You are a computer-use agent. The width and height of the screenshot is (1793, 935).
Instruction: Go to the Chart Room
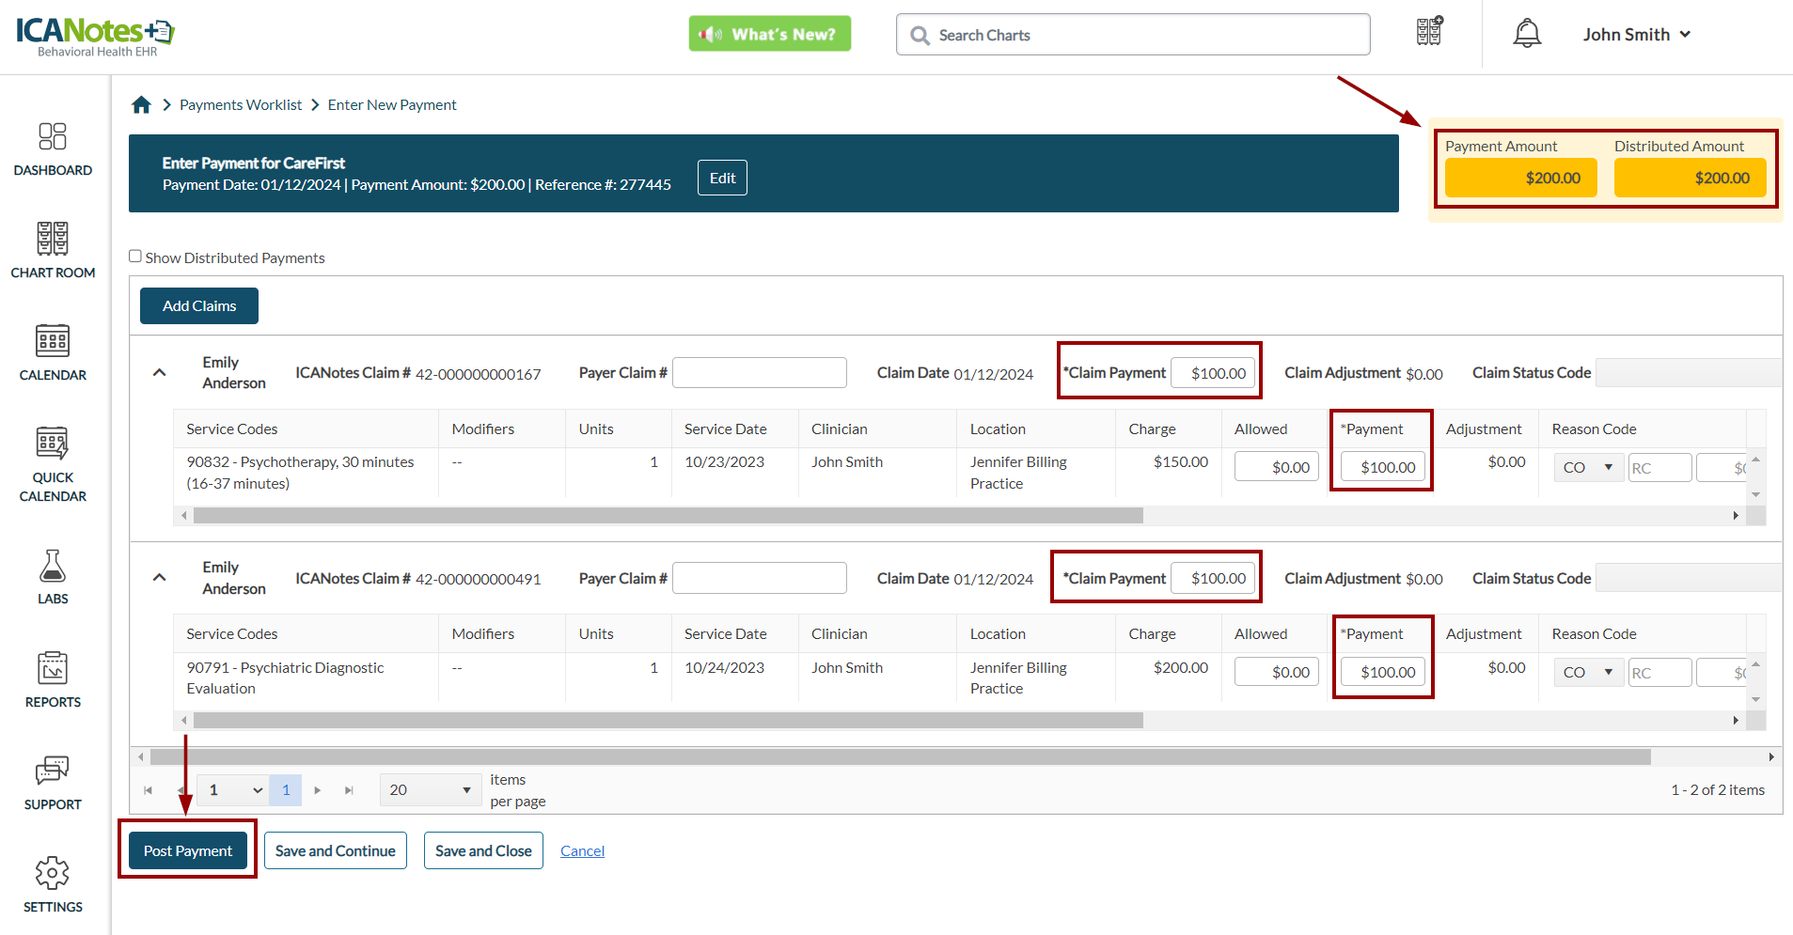(53, 250)
